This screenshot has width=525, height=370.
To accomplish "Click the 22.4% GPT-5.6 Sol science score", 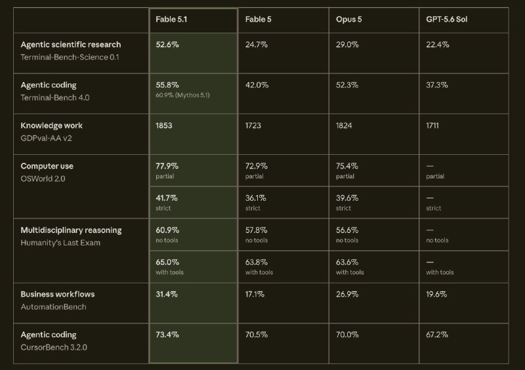I will (x=437, y=45).
